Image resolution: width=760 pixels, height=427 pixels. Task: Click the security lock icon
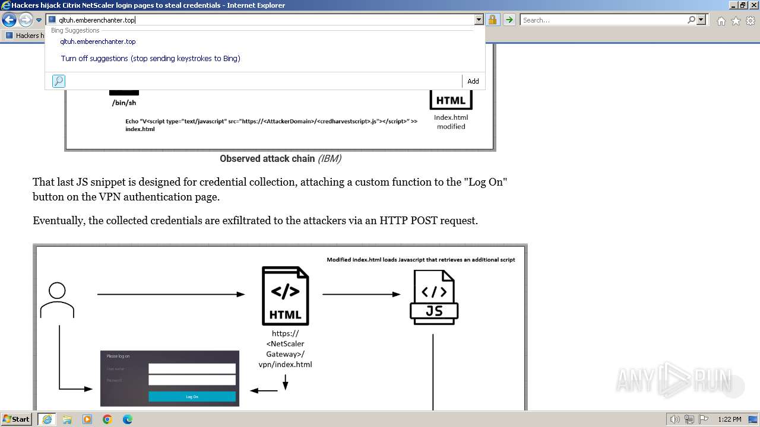click(492, 20)
